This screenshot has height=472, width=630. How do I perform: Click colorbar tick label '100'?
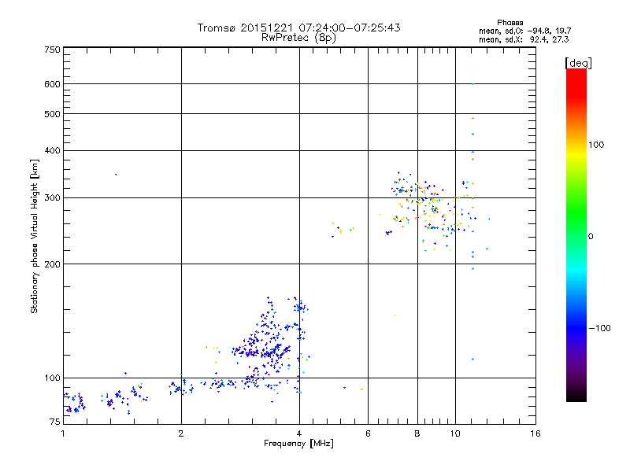tap(596, 145)
